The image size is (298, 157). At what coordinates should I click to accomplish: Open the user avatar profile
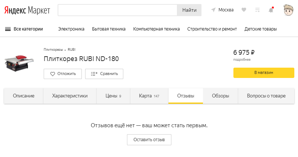(288, 10)
